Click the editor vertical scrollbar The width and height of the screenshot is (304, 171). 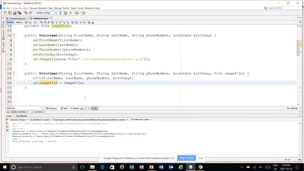298,48
